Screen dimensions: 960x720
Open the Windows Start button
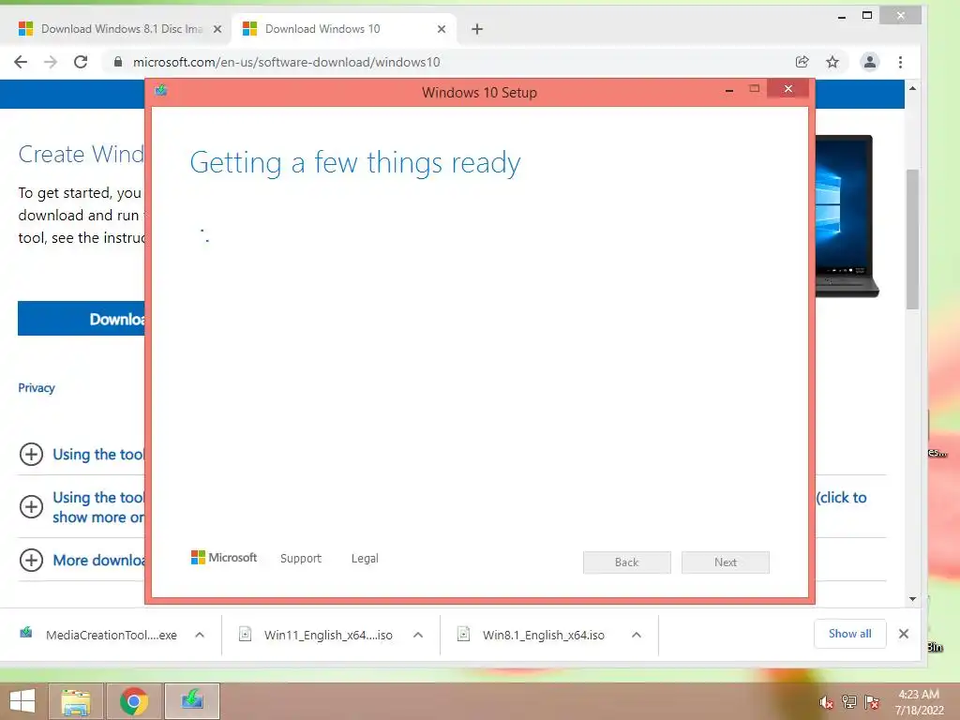click(22, 701)
